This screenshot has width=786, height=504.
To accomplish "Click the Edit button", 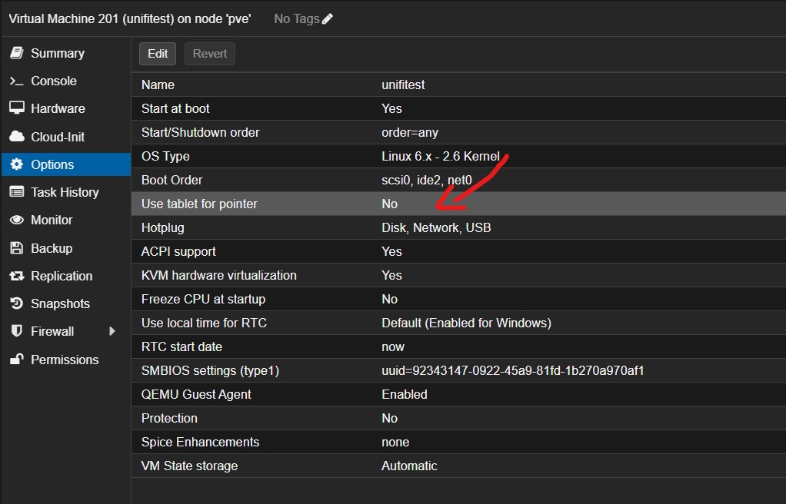I will 158,54.
